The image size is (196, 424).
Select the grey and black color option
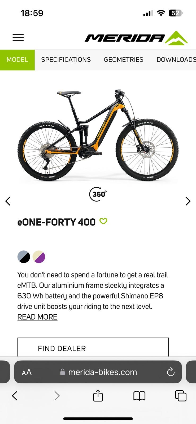(x=24, y=257)
